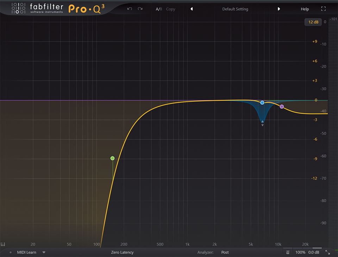Go to next preset with right arrow

pyautogui.click(x=279, y=9)
